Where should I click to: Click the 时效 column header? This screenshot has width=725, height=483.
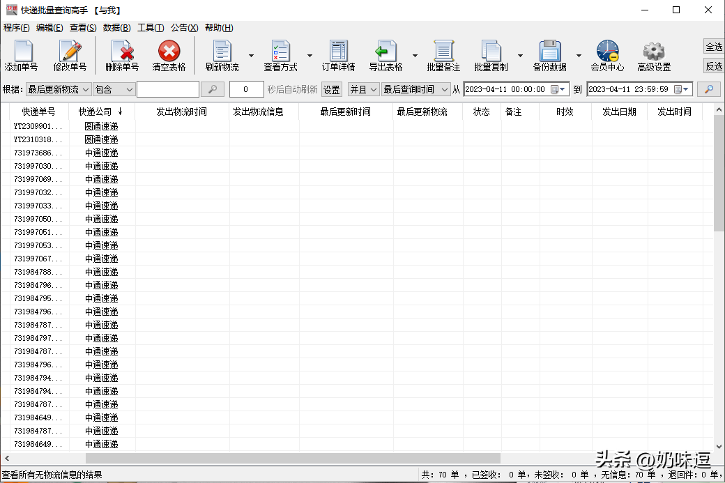point(565,112)
